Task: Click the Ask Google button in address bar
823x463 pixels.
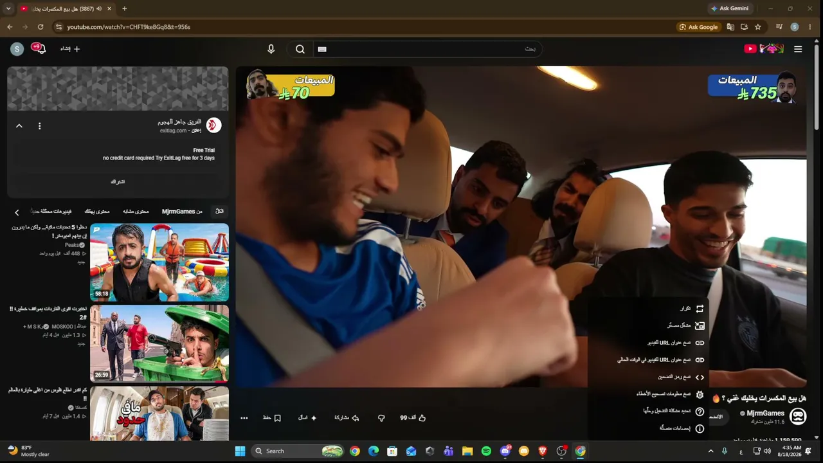Action: tap(698, 27)
